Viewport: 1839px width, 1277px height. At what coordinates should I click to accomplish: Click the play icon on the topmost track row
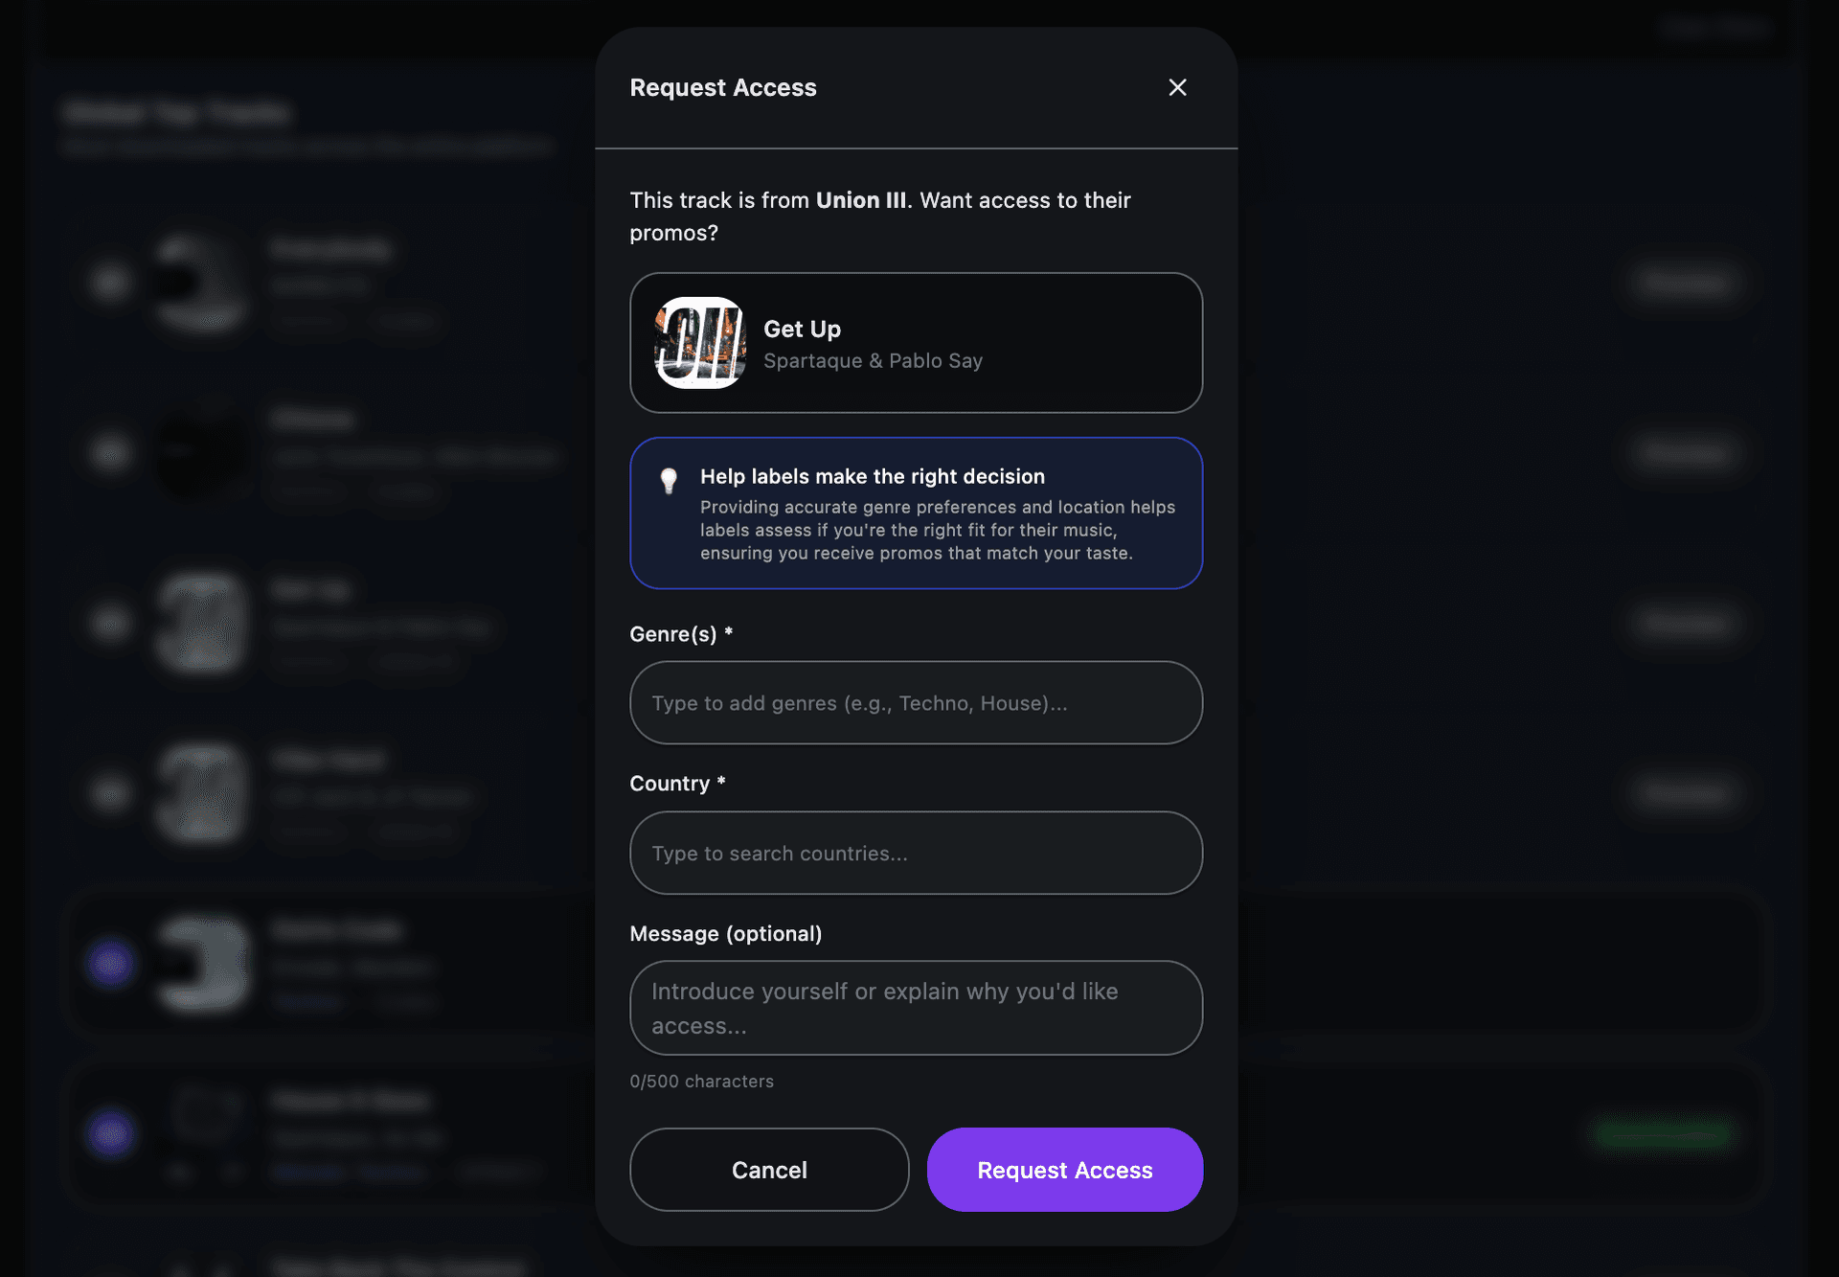coord(110,282)
